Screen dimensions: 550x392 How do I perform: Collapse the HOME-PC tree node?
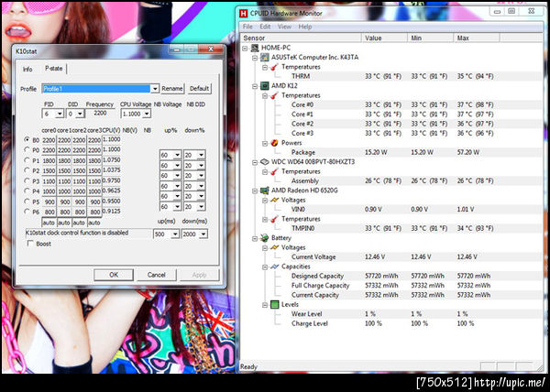(245, 48)
